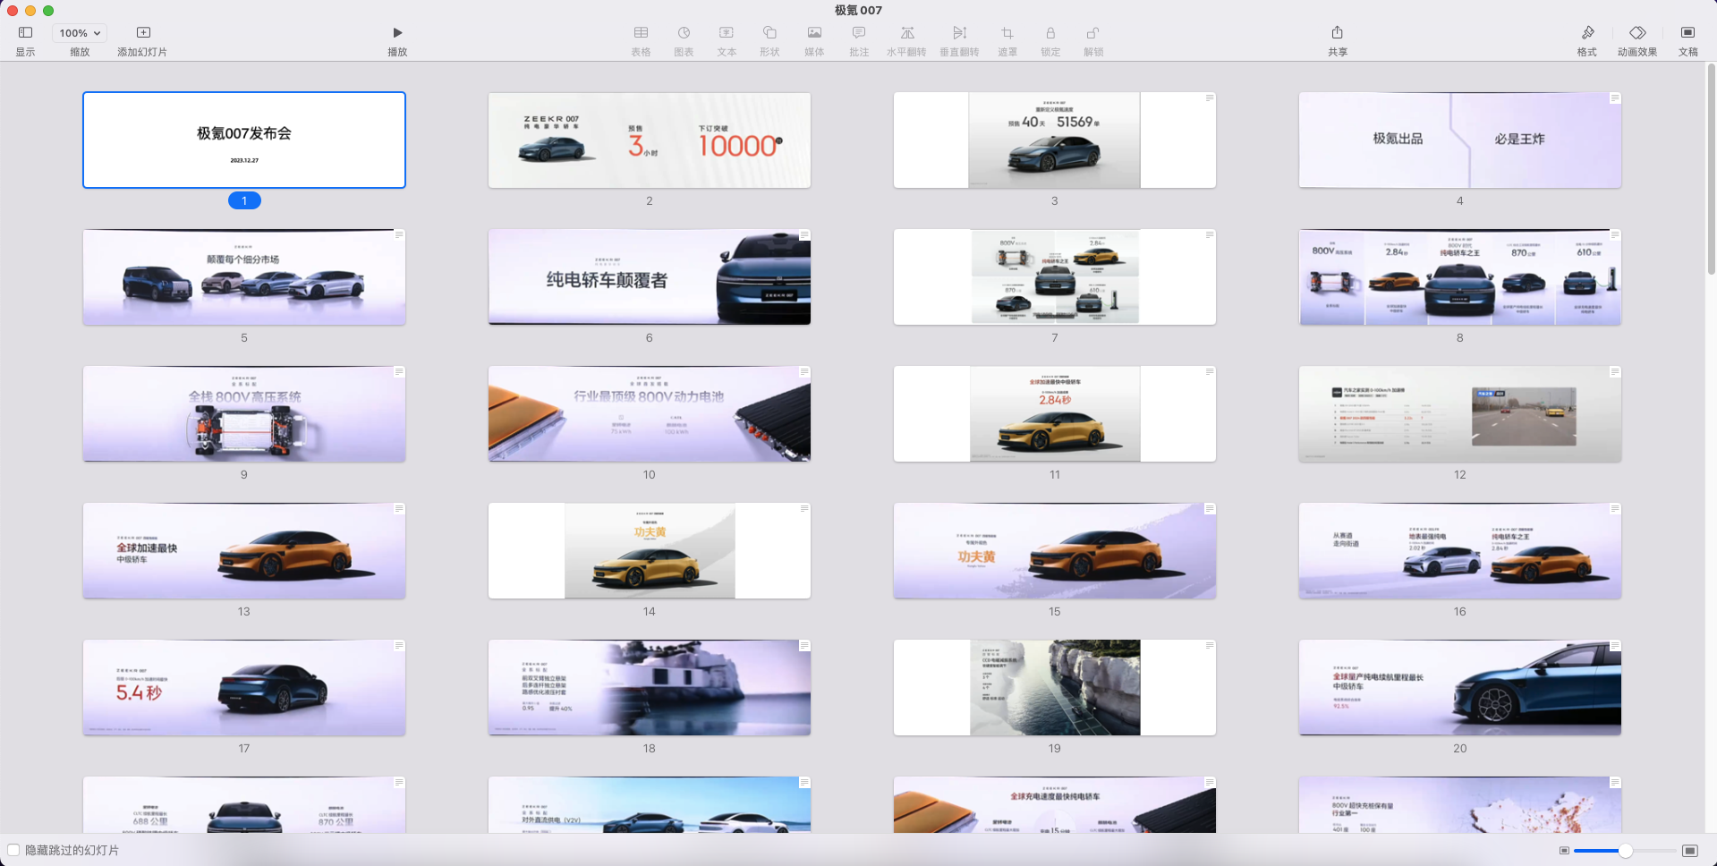Select slide 3 with 51569 figure
1717x866 pixels.
click(1055, 140)
